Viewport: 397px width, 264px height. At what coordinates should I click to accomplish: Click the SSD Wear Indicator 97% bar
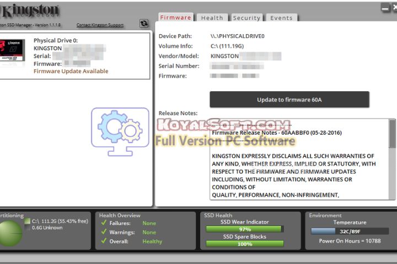click(x=245, y=229)
